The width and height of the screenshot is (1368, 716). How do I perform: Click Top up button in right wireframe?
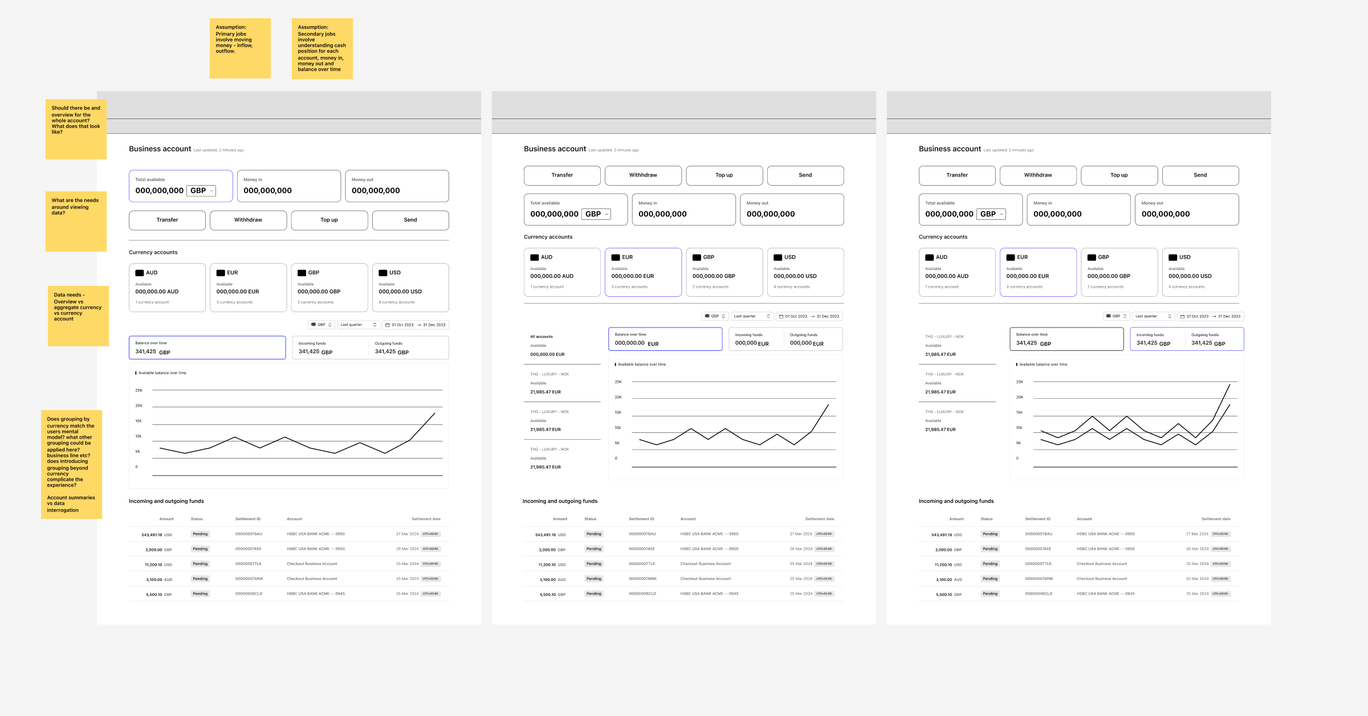coord(1119,175)
